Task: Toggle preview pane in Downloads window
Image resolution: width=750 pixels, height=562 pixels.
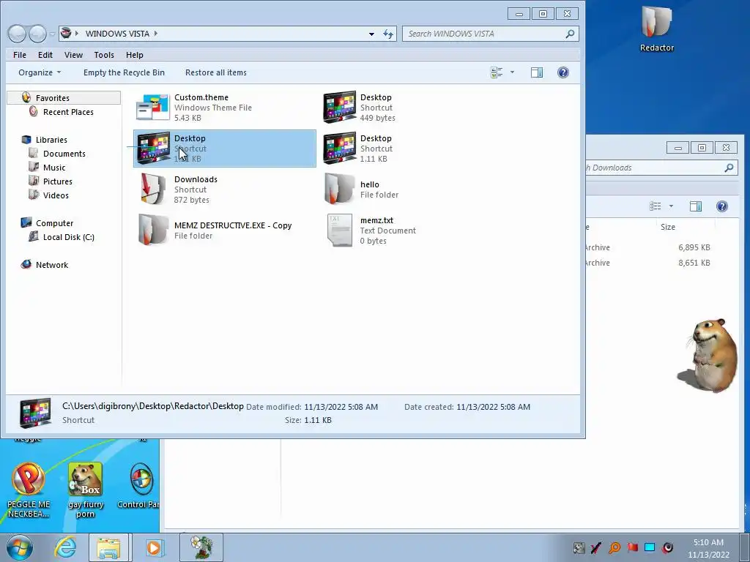Action: click(696, 206)
